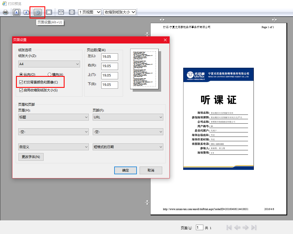
Task: Click the full page view icon
Action: 72,12
